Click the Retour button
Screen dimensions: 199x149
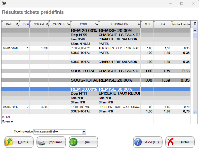[19, 142]
